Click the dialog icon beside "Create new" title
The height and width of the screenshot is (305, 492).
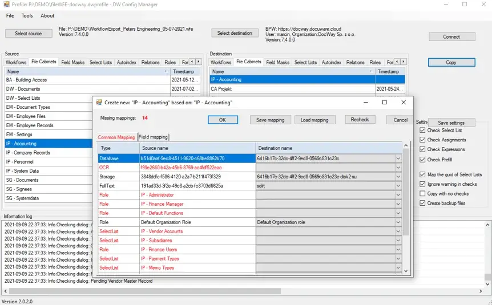99,102
